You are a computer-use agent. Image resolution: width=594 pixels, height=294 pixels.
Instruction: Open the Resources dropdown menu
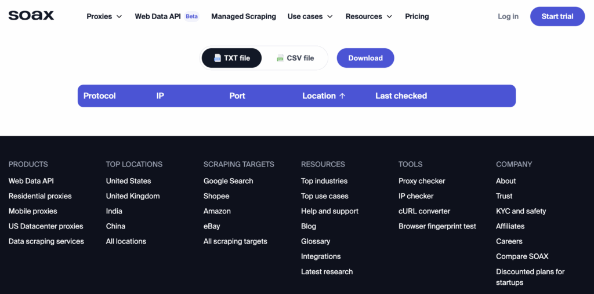tap(368, 16)
